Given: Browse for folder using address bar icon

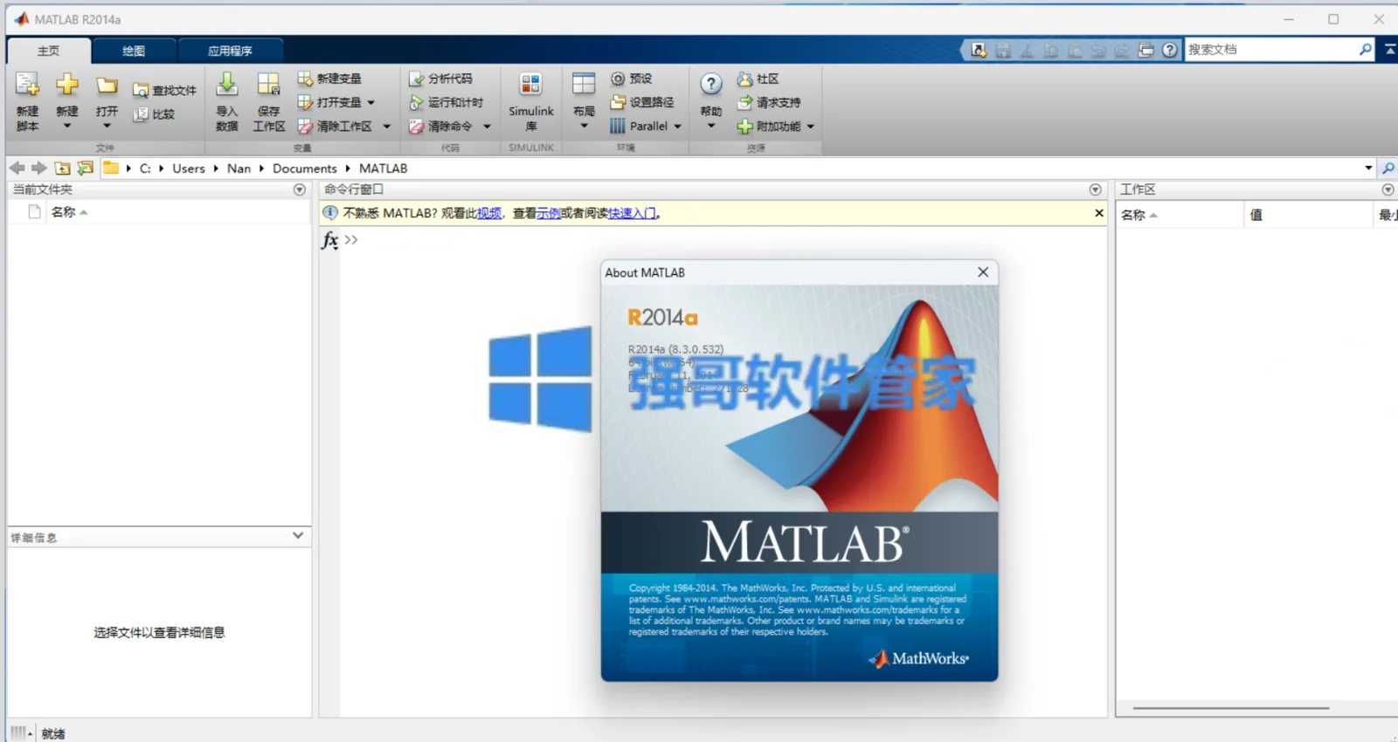Looking at the screenshot, I should tap(85, 168).
